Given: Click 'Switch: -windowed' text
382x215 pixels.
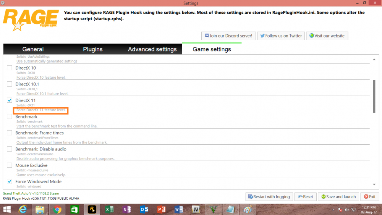Looking at the screenshot, I should point(29,186).
